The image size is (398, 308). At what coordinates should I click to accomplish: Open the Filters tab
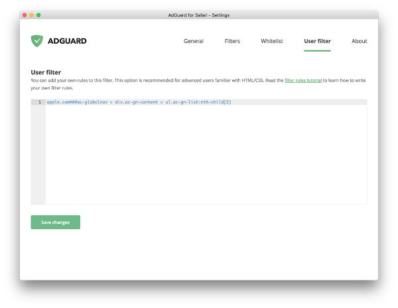point(232,41)
